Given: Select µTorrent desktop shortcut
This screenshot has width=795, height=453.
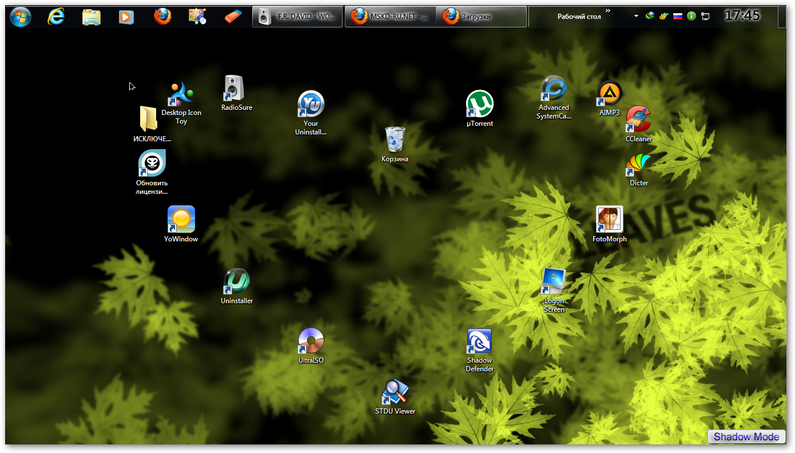Looking at the screenshot, I should [x=480, y=109].
